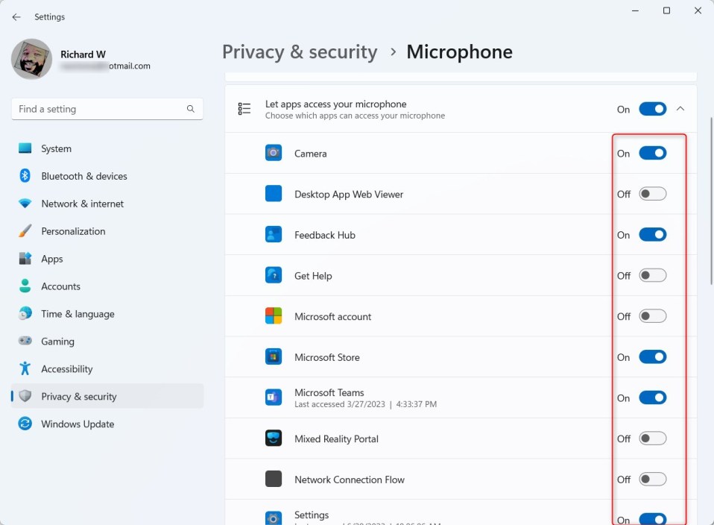This screenshot has height=525, width=714.
Task: Click the Accessibility figure icon
Action: click(25, 368)
